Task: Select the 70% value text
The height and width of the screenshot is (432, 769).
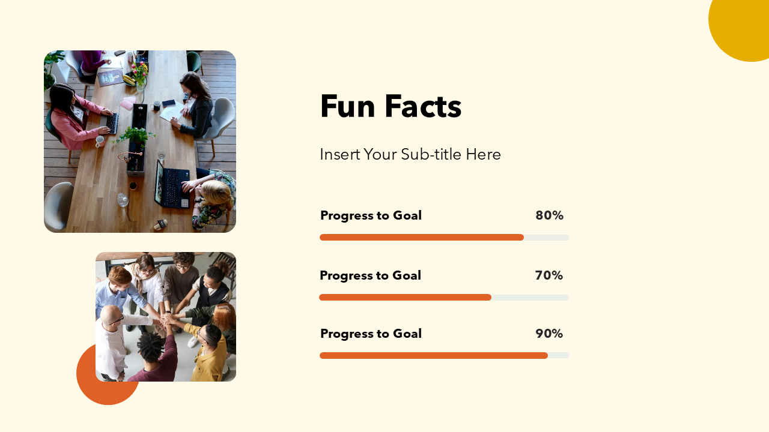Action: tap(549, 275)
